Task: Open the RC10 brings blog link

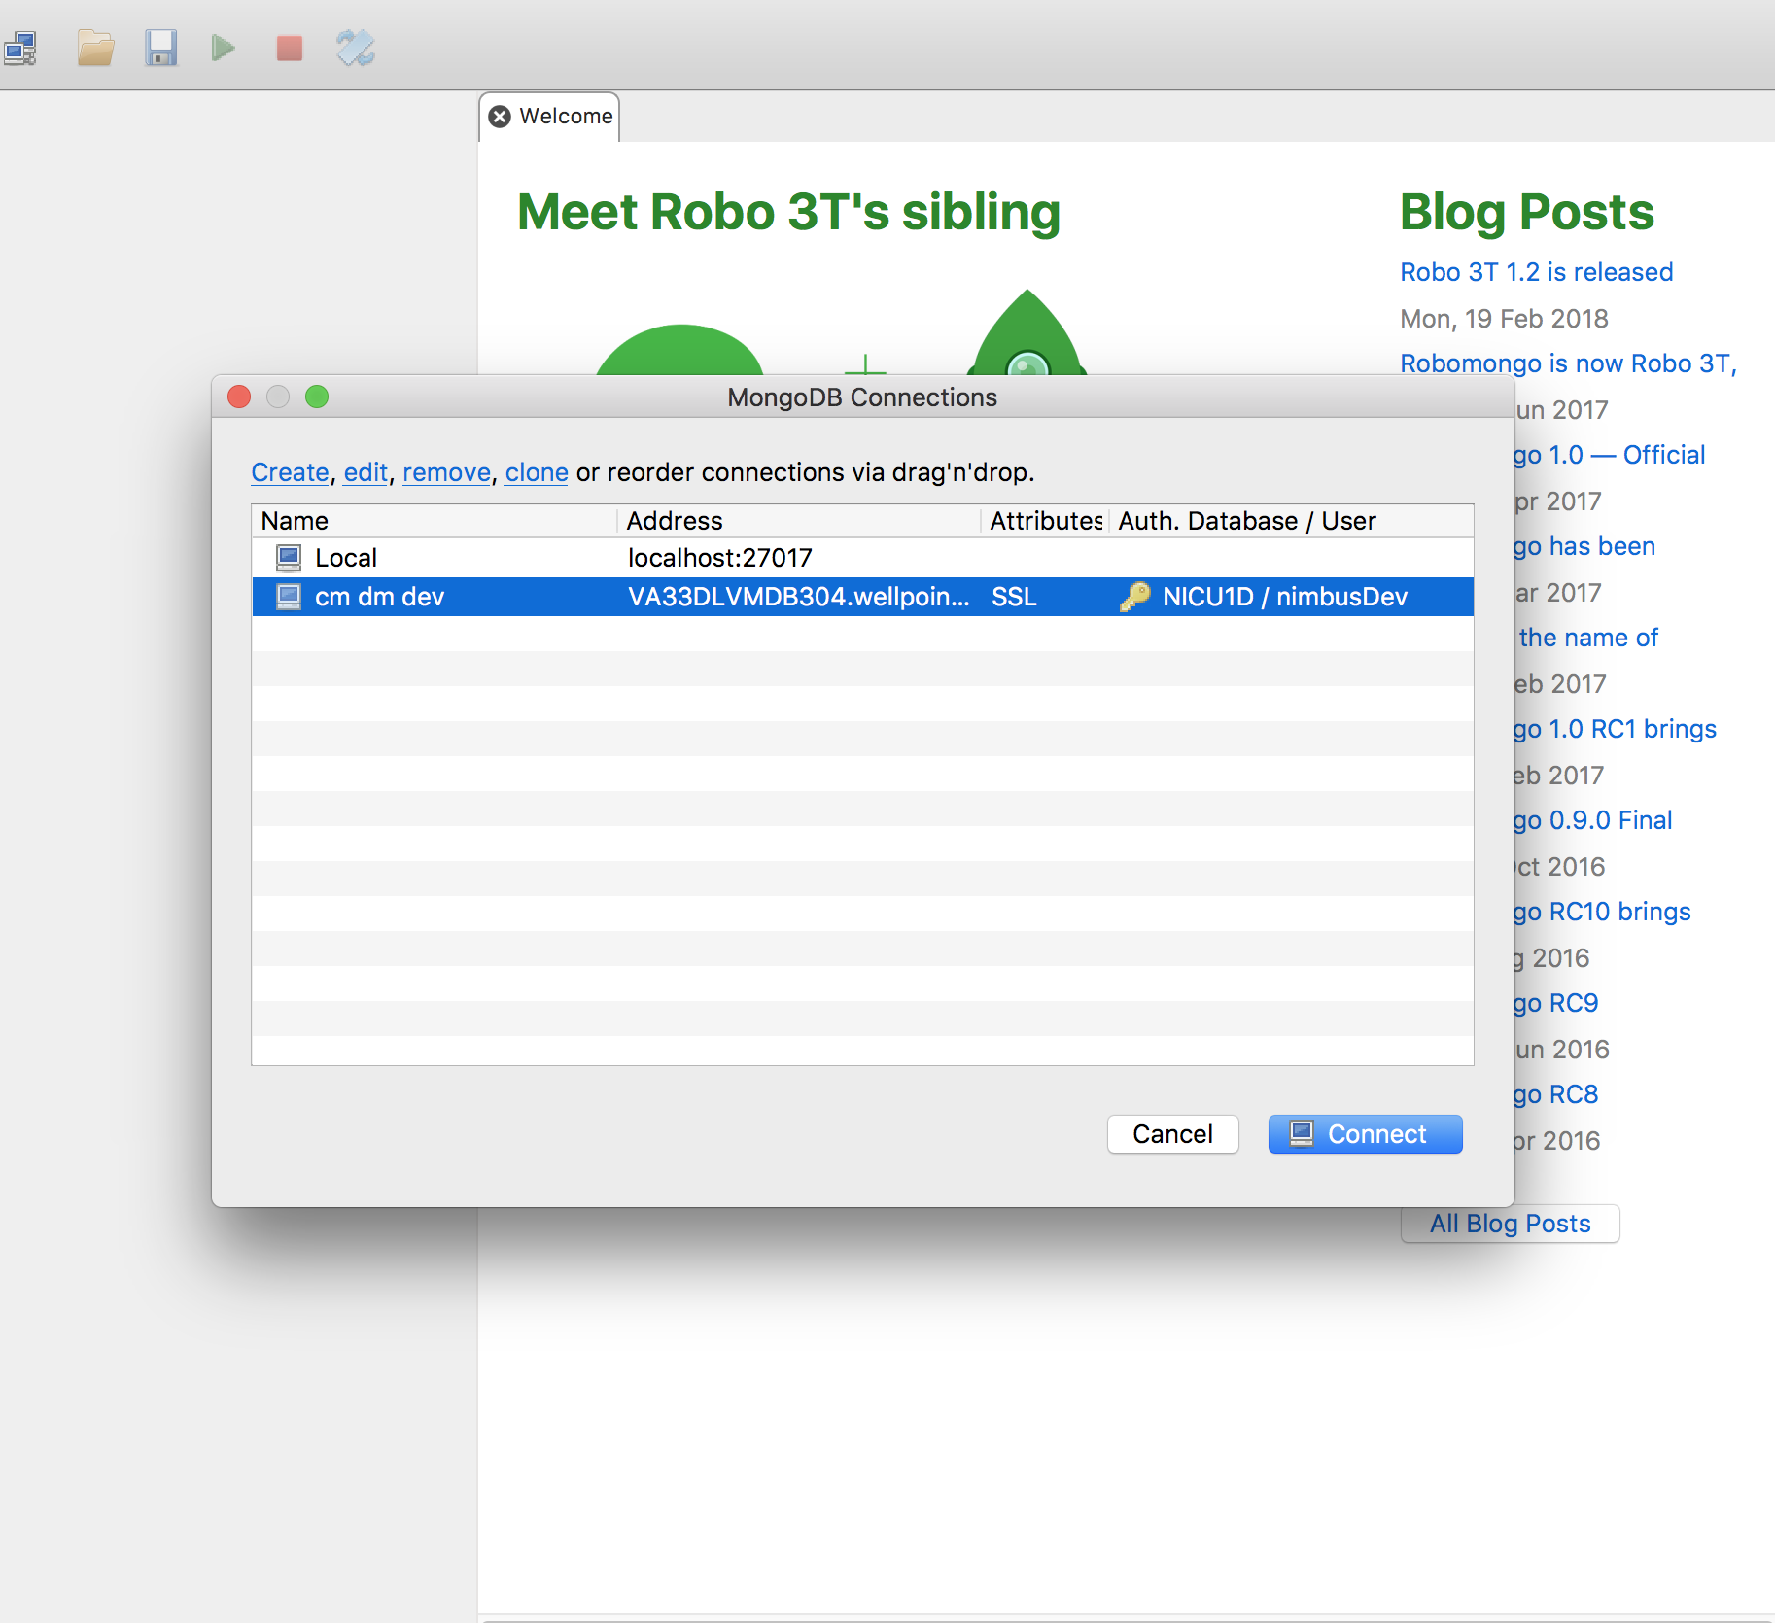Action: tap(1603, 912)
